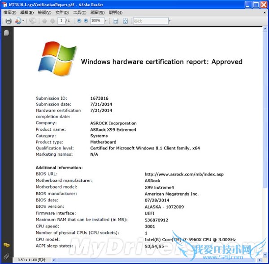
Task: Click the vertical scrollbar up arrow
Action: click(265, 29)
